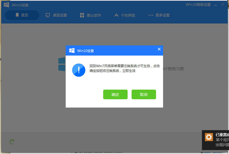The height and width of the screenshot is (154, 229).
Task: Click the dialog message about 注销系统
Action: (125, 68)
